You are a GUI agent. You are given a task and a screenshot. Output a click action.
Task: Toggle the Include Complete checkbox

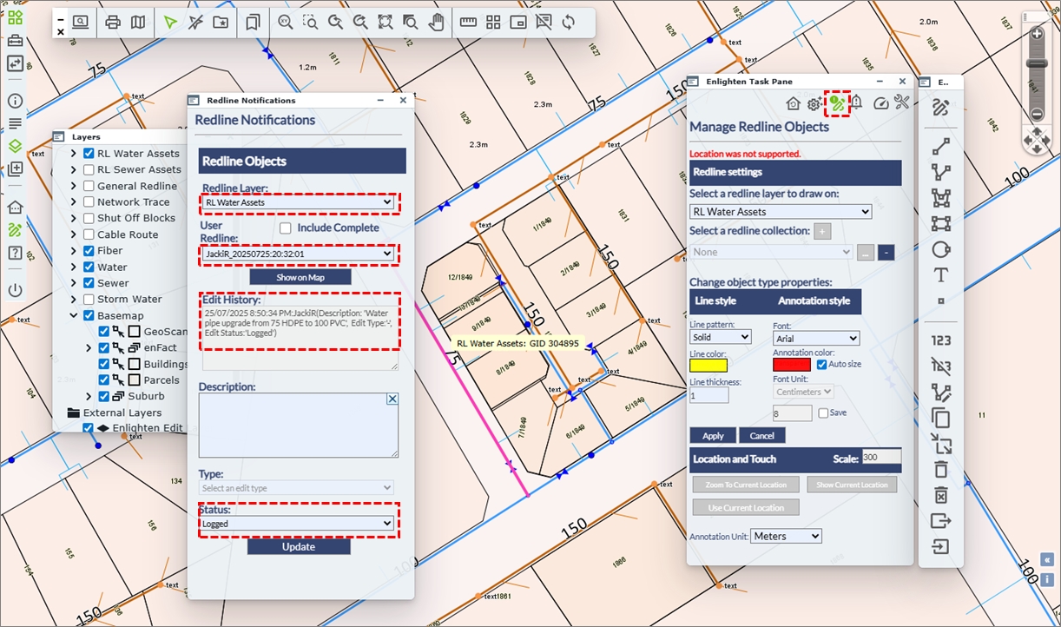285,228
